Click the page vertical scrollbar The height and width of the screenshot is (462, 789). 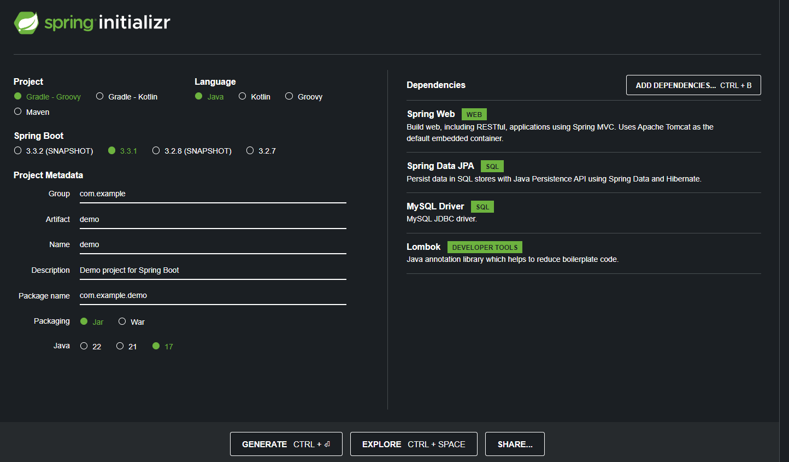point(784,231)
